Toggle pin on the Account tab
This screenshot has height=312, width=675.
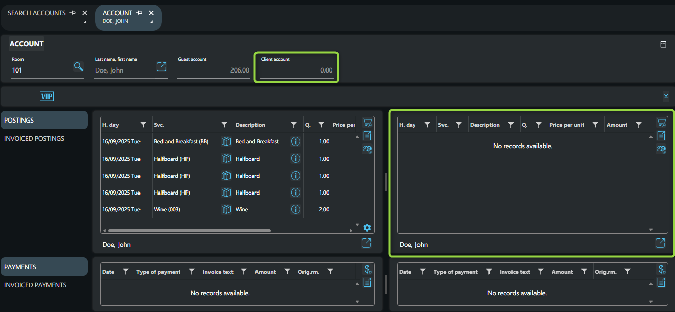point(139,13)
